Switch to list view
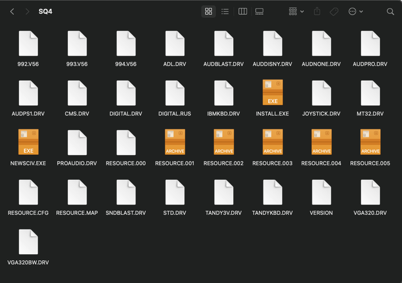This screenshot has height=283, width=402. 225,11
